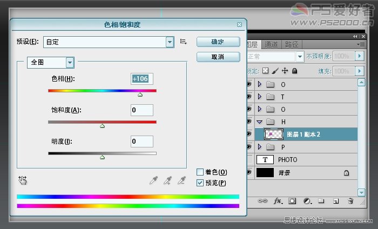Confirm with the 确定 button
378x229 pixels.
point(218,42)
